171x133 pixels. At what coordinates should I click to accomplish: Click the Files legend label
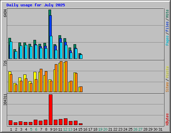pos(167,27)
